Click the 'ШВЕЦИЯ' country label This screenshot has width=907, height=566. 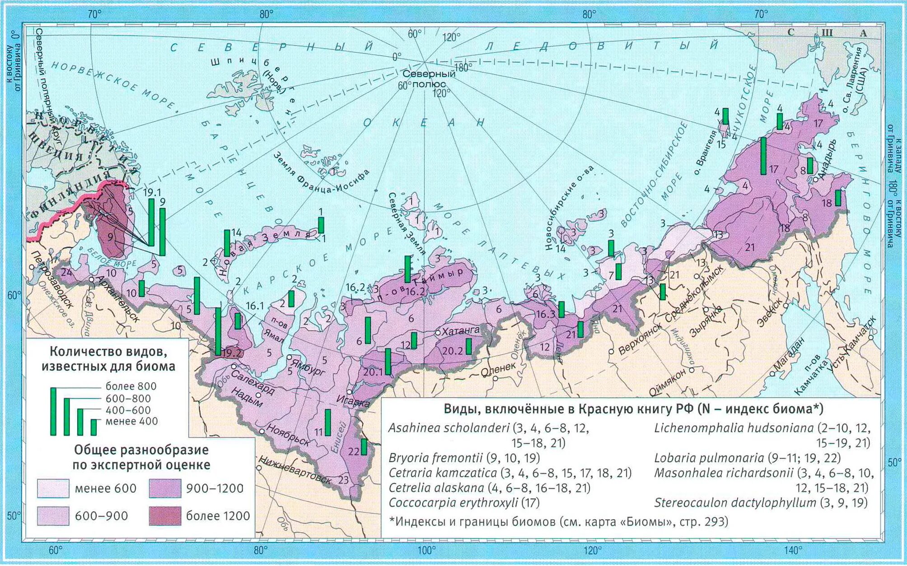pyautogui.click(x=56, y=148)
